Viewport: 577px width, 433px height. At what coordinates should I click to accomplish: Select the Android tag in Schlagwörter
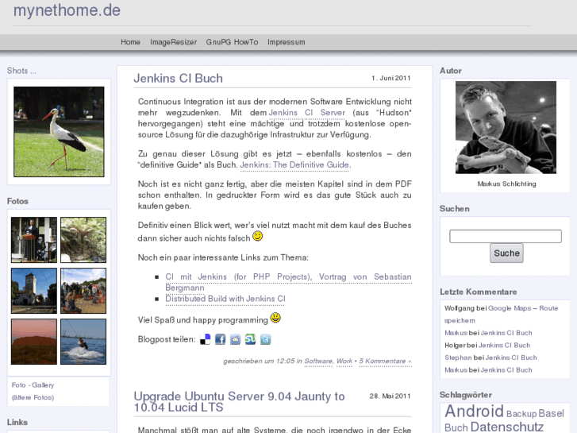[474, 411]
